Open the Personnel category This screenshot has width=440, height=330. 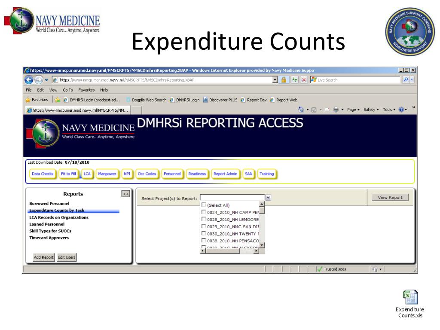tap(172, 174)
